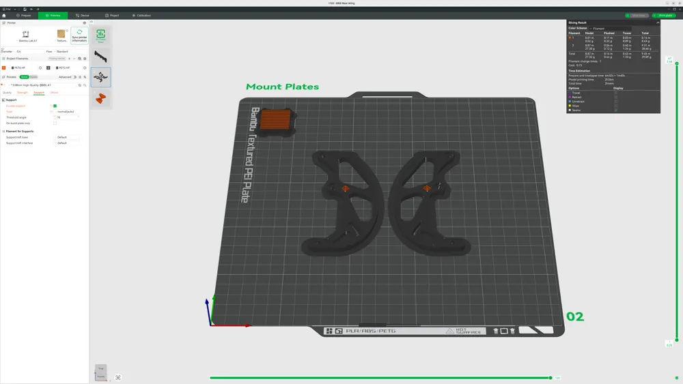Add a project filament with plus icon
This screenshot has width=683, height=384.
point(69,58)
